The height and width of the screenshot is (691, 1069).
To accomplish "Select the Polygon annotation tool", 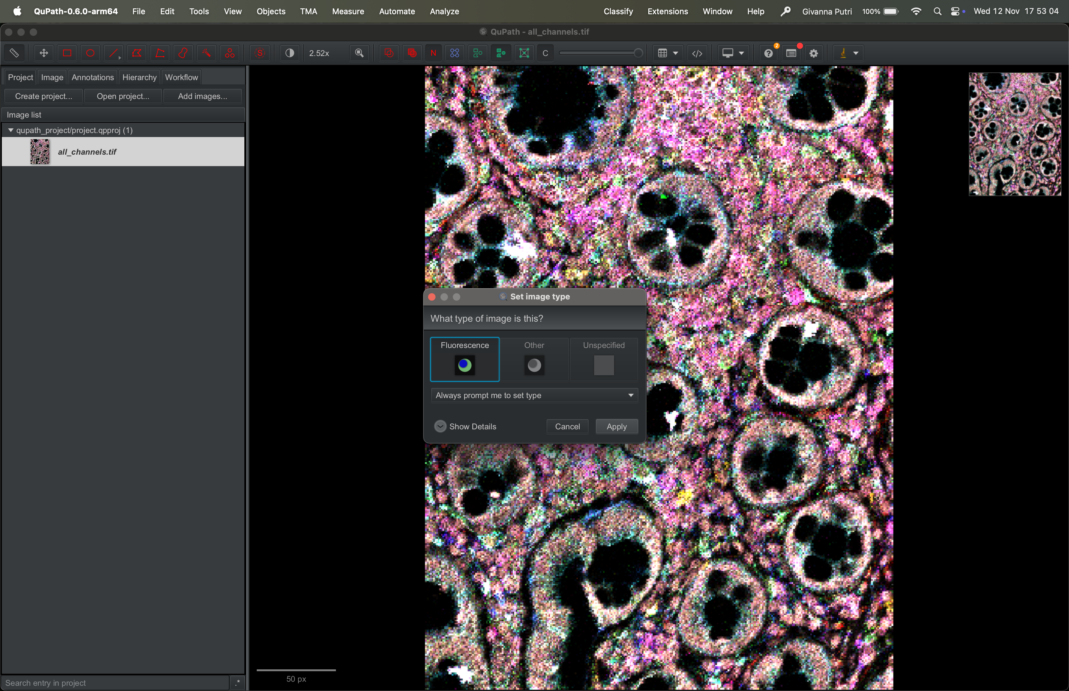I will point(137,53).
